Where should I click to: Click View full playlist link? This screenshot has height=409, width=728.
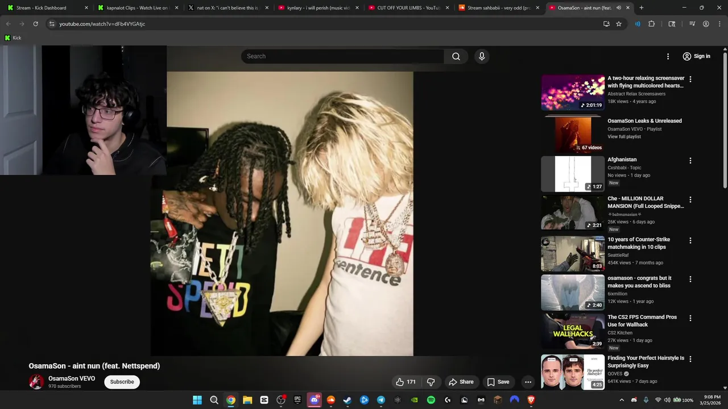tap(624, 136)
